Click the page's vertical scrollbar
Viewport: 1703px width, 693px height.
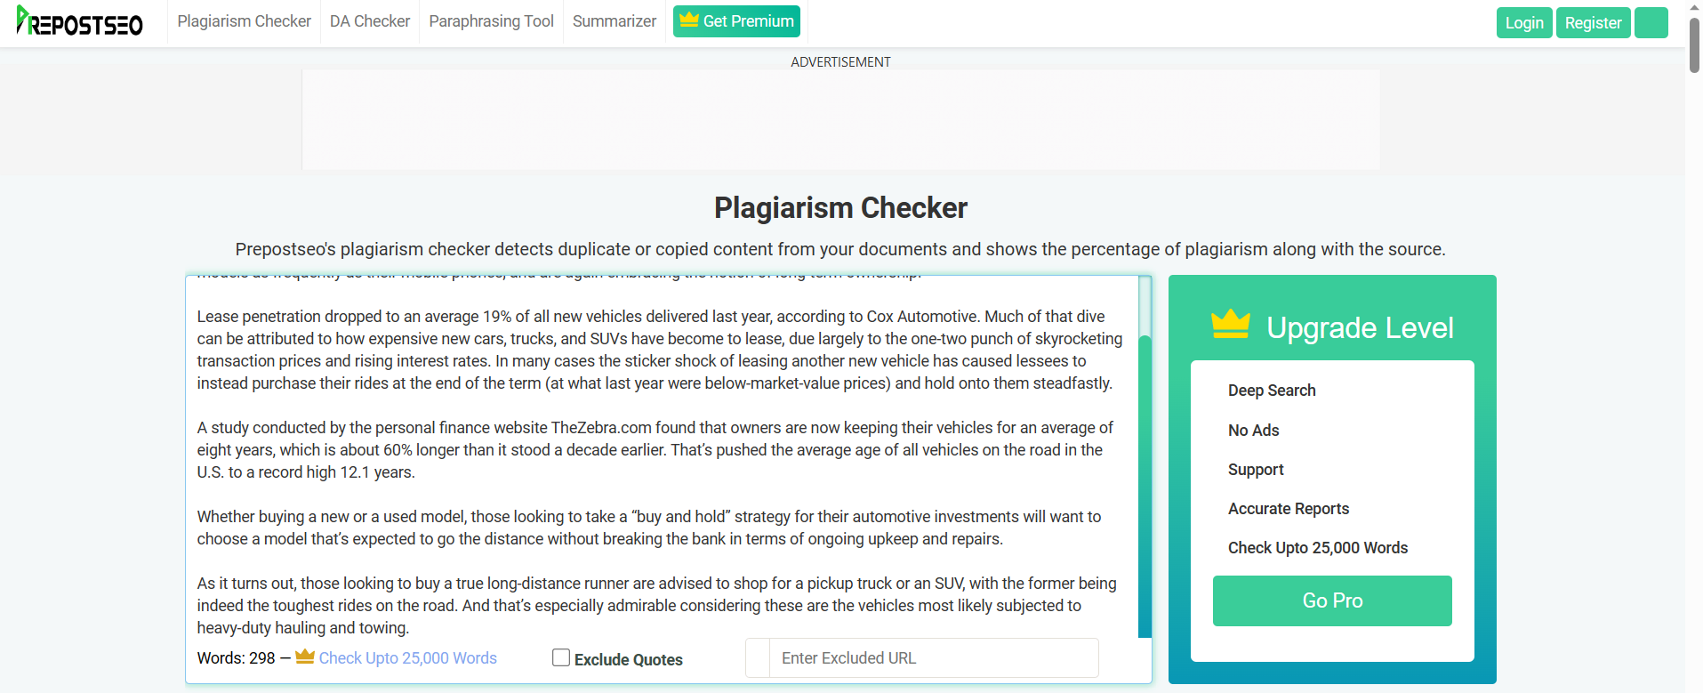click(1694, 44)
